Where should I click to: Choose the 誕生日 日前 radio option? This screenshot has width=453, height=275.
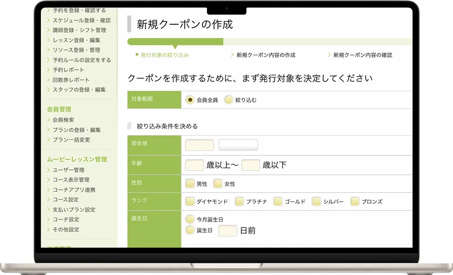tap(190, 230)
